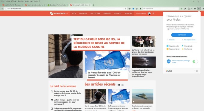204x111 pixels.
Task: Switch recent articles to grid view
Action: click(119, 85)
